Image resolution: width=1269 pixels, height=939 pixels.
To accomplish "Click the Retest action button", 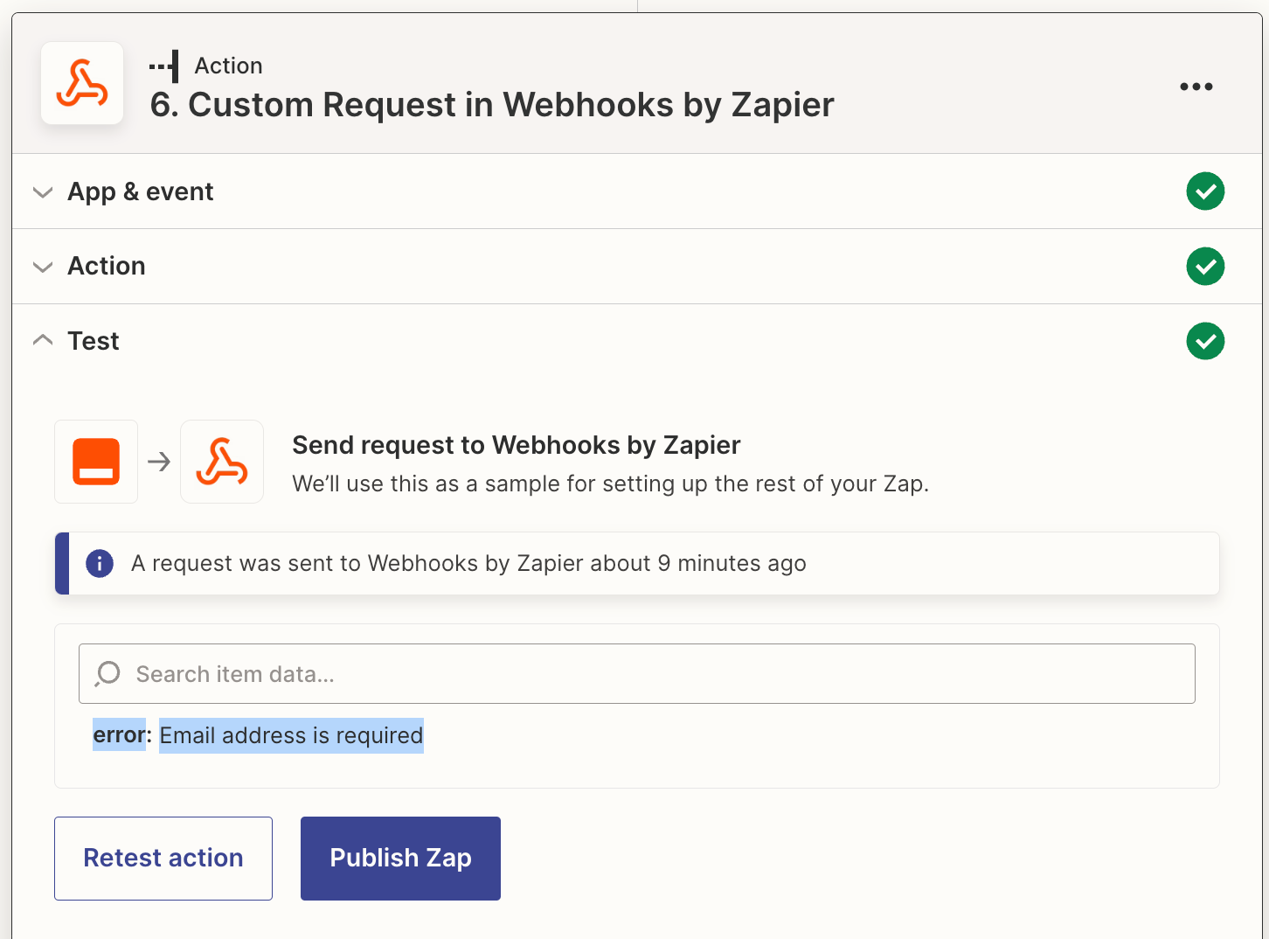I will pyautogui.click(x=163, y=859).
